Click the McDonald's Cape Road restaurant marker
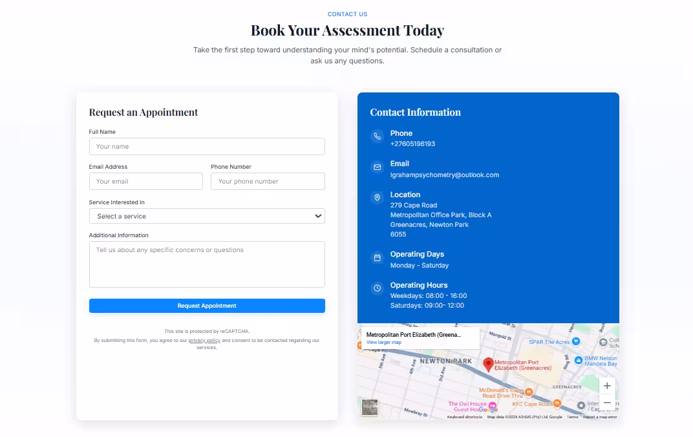This screenshot has height=437, width=693. click(x=529, y=392)
